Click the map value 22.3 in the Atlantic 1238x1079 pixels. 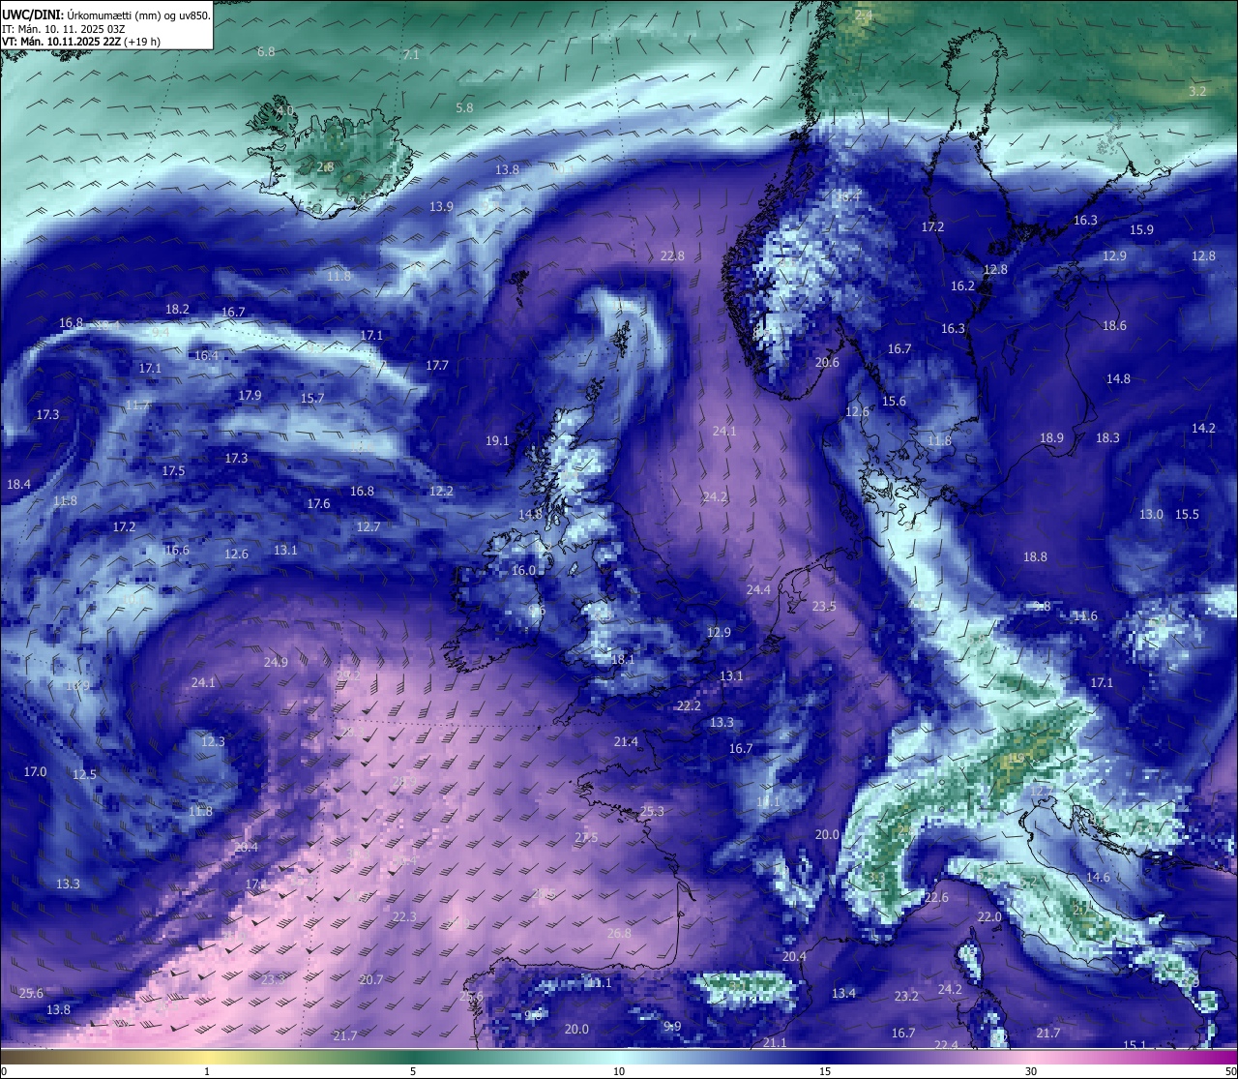pos(404,917)
